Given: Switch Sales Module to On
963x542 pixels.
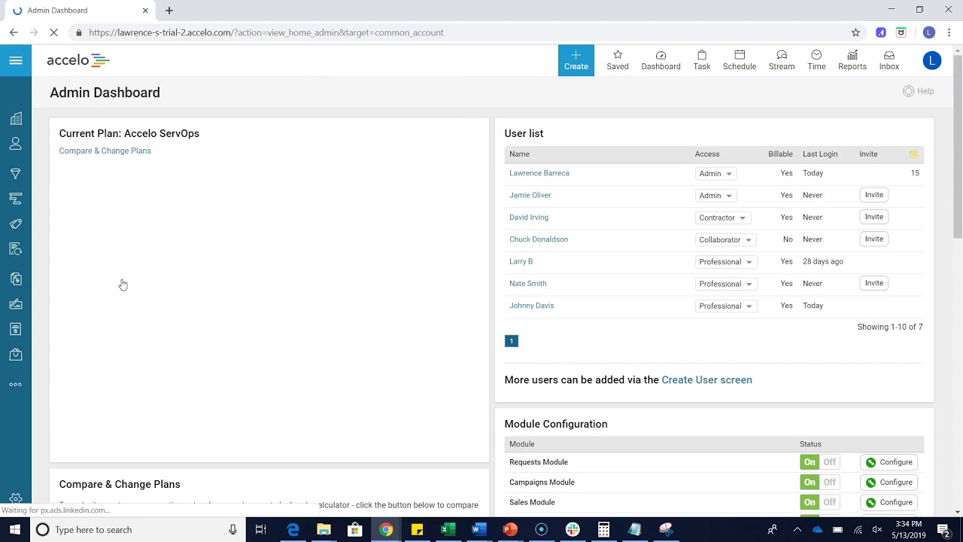Looking at the screenshot, I should coord(810,502).
